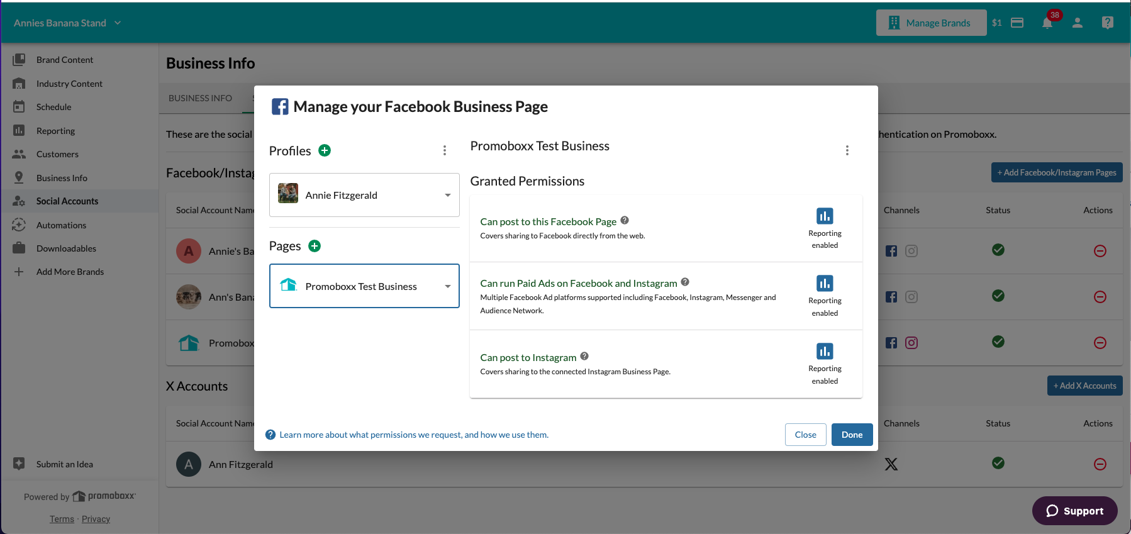This screenshot has width=1131, height=534.
Task: Click Ann Fitzgerald's avatar in X Accounts
Action: [x=189, y=464]
